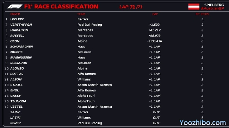Screen dimensions: 229x128
Task: Click the Austrian flag icon
Action: pyautogui.click(x=194, y=7)
